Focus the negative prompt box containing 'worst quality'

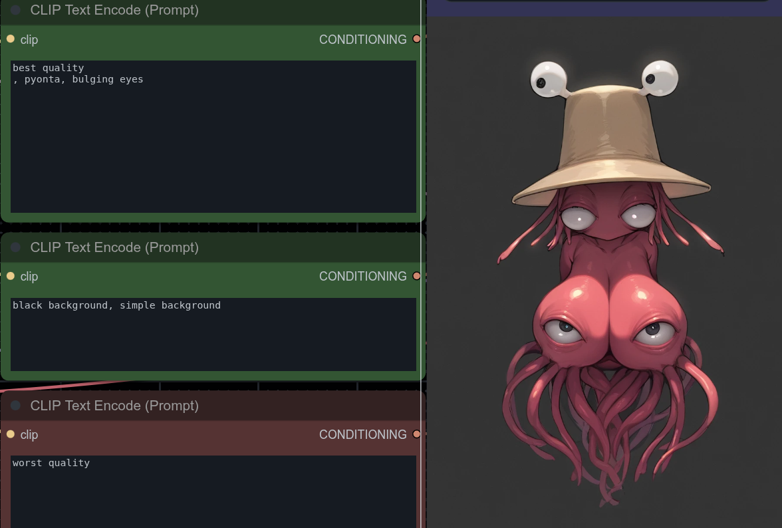click(x=213, y=491)
